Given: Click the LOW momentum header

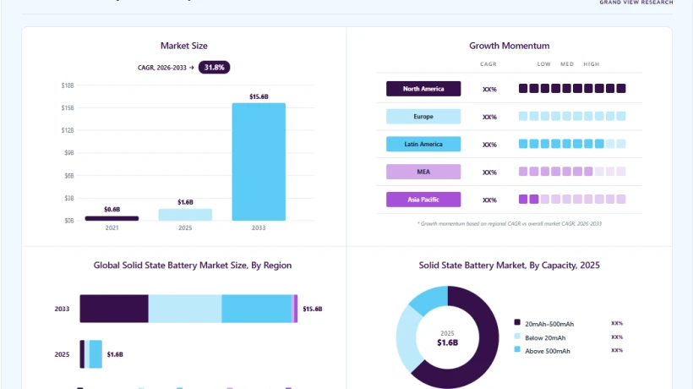Looking at the screenshot, I should (544, 64).
